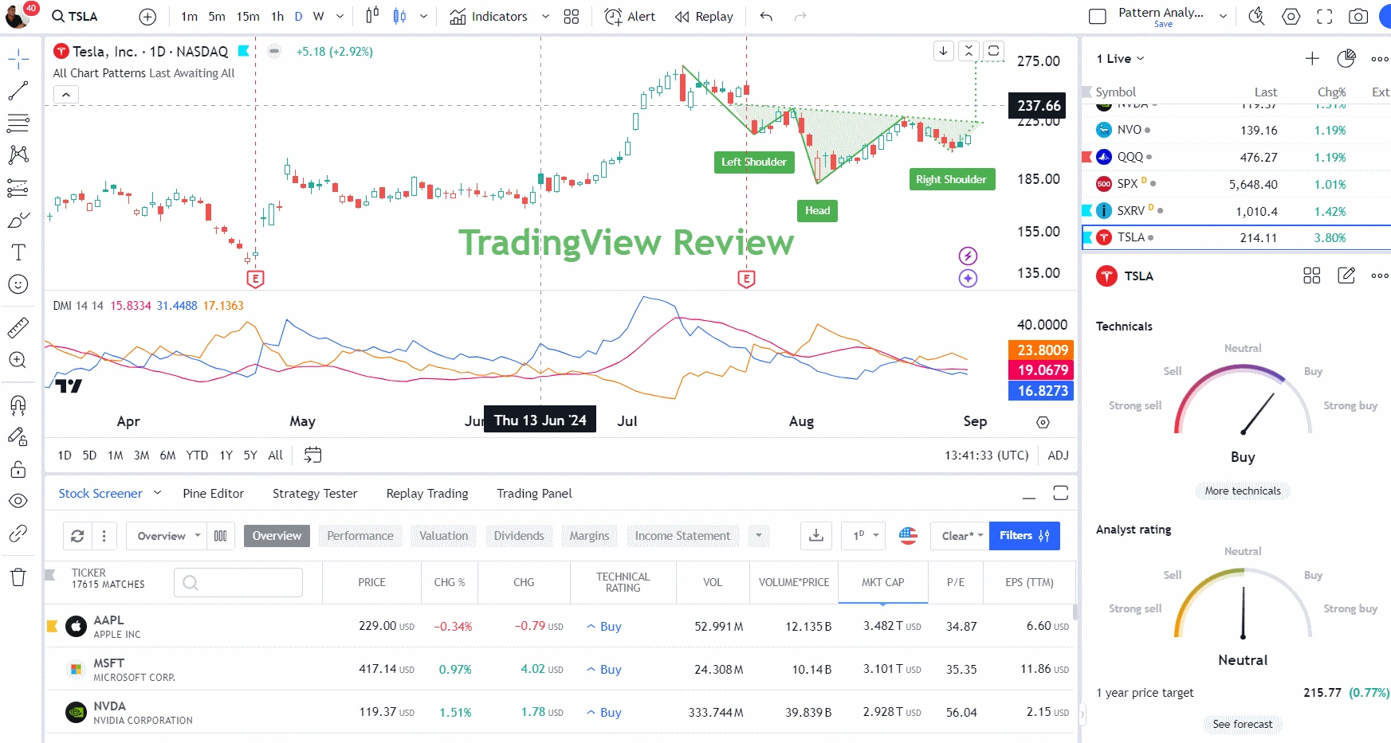The image size is (1391, 743).
Task: Switch to the Strategy Tester tab
Action: click(314, 494)
